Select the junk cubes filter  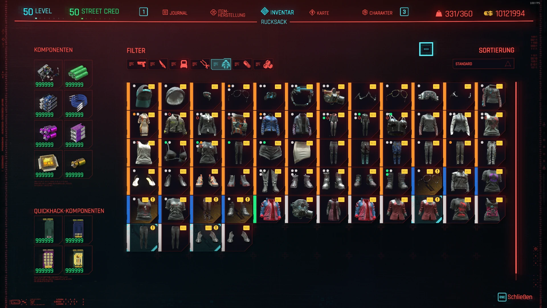click(263, 64)
